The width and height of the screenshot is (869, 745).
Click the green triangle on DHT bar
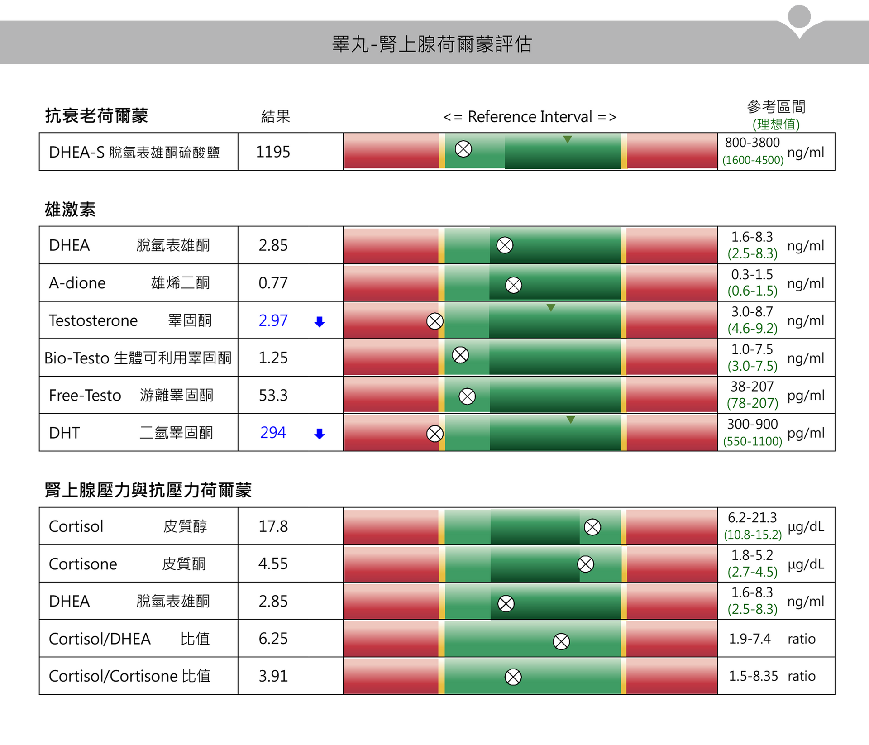[x=571, y=420]
